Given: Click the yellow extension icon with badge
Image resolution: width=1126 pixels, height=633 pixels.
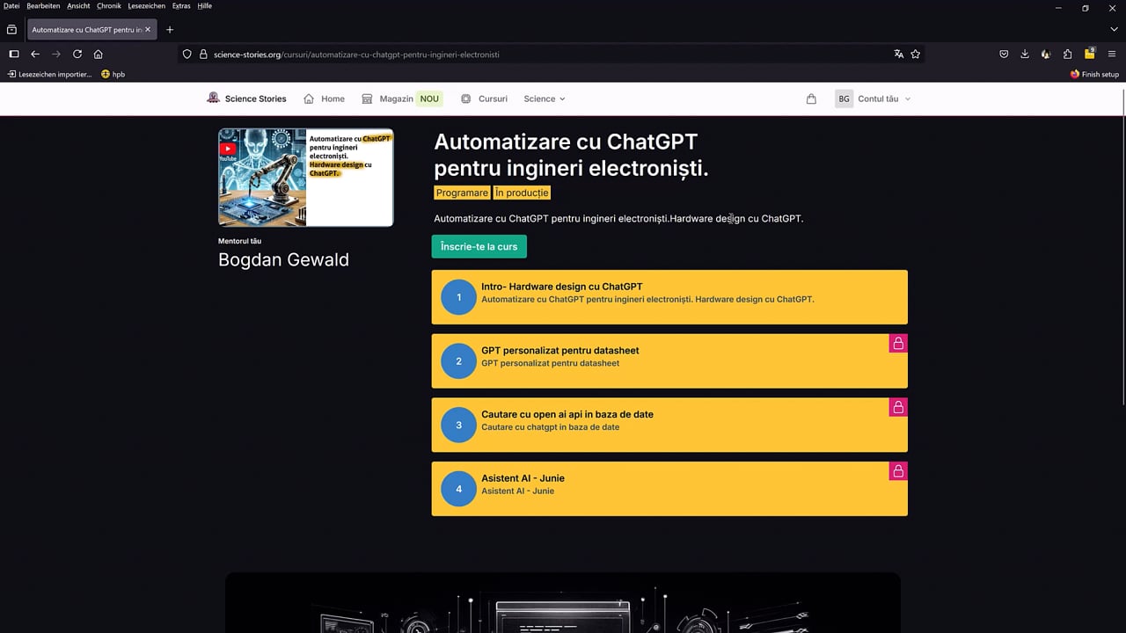Looking at the screenshot, I should (1089, 54).
